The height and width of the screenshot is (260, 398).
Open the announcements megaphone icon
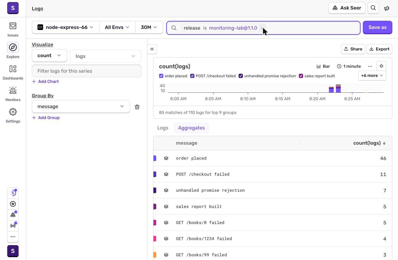387,8
